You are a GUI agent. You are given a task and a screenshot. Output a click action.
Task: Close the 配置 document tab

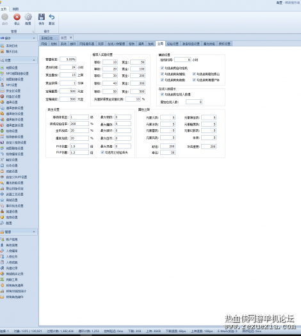tap(70, 38)
